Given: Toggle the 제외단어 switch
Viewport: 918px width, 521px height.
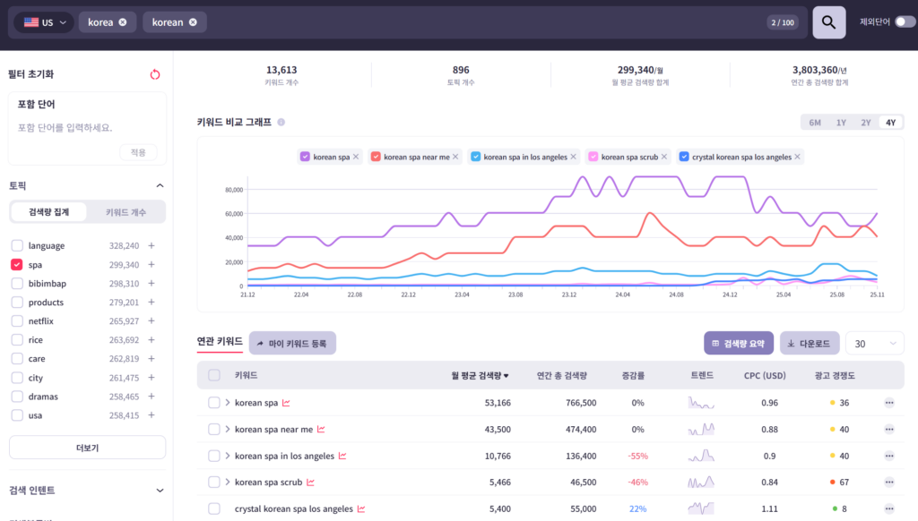Looking at the screenshot, I should click(905, 22).
